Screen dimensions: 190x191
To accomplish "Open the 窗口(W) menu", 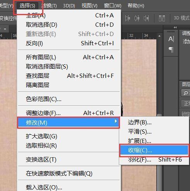I will pos(113,6).
